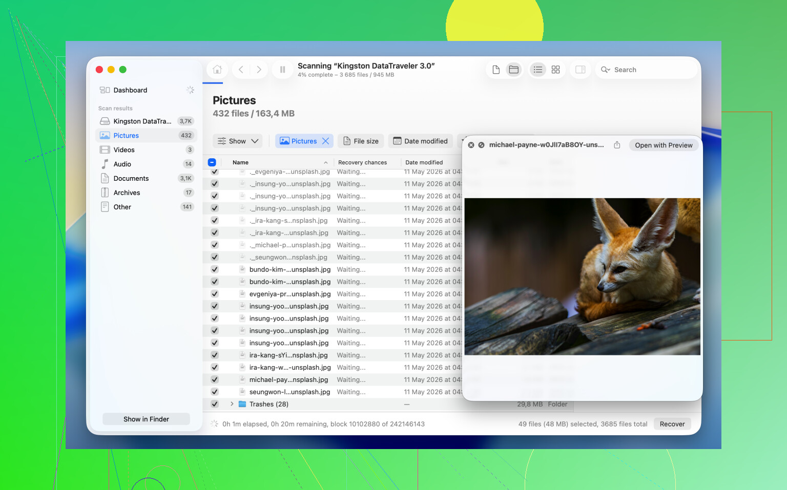
Task: Navigate forward with the right chevron
Action: tap(259, 70)
